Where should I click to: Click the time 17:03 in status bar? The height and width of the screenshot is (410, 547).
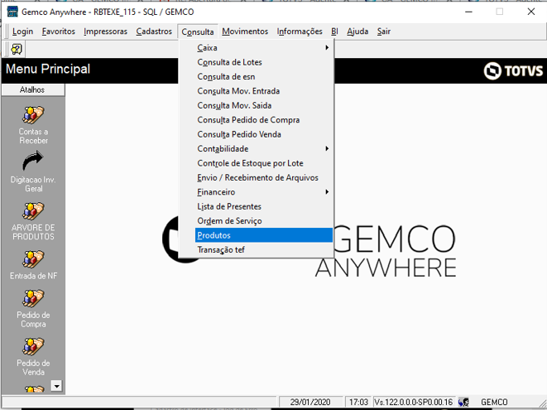point(358,402)
